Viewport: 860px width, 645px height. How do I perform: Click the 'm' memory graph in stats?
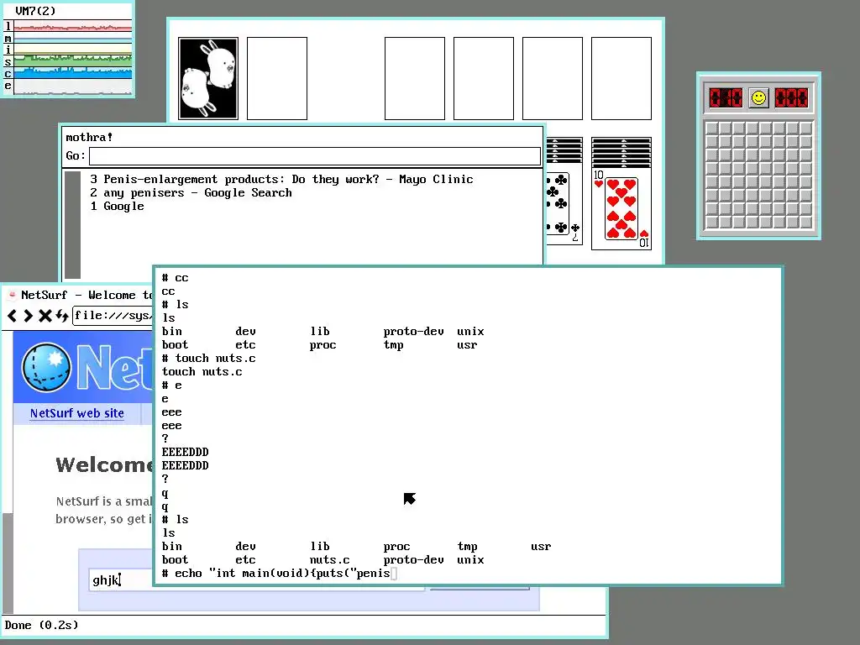point(72,38)
